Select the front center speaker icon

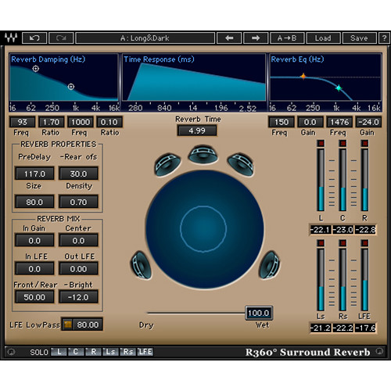point(203,154)
